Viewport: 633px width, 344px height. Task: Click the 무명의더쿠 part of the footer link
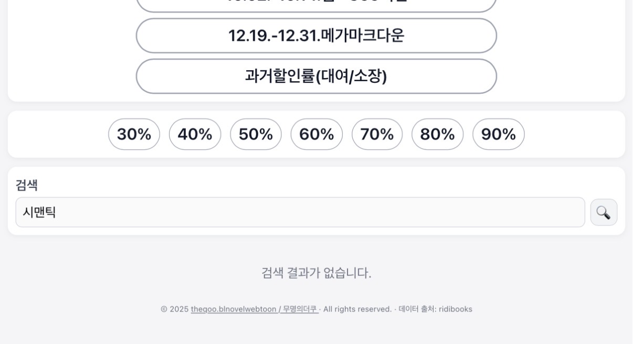pos(300,309)
